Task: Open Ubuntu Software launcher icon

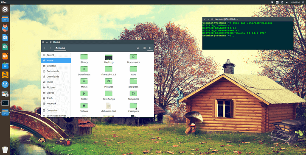Action: (5, 66)
